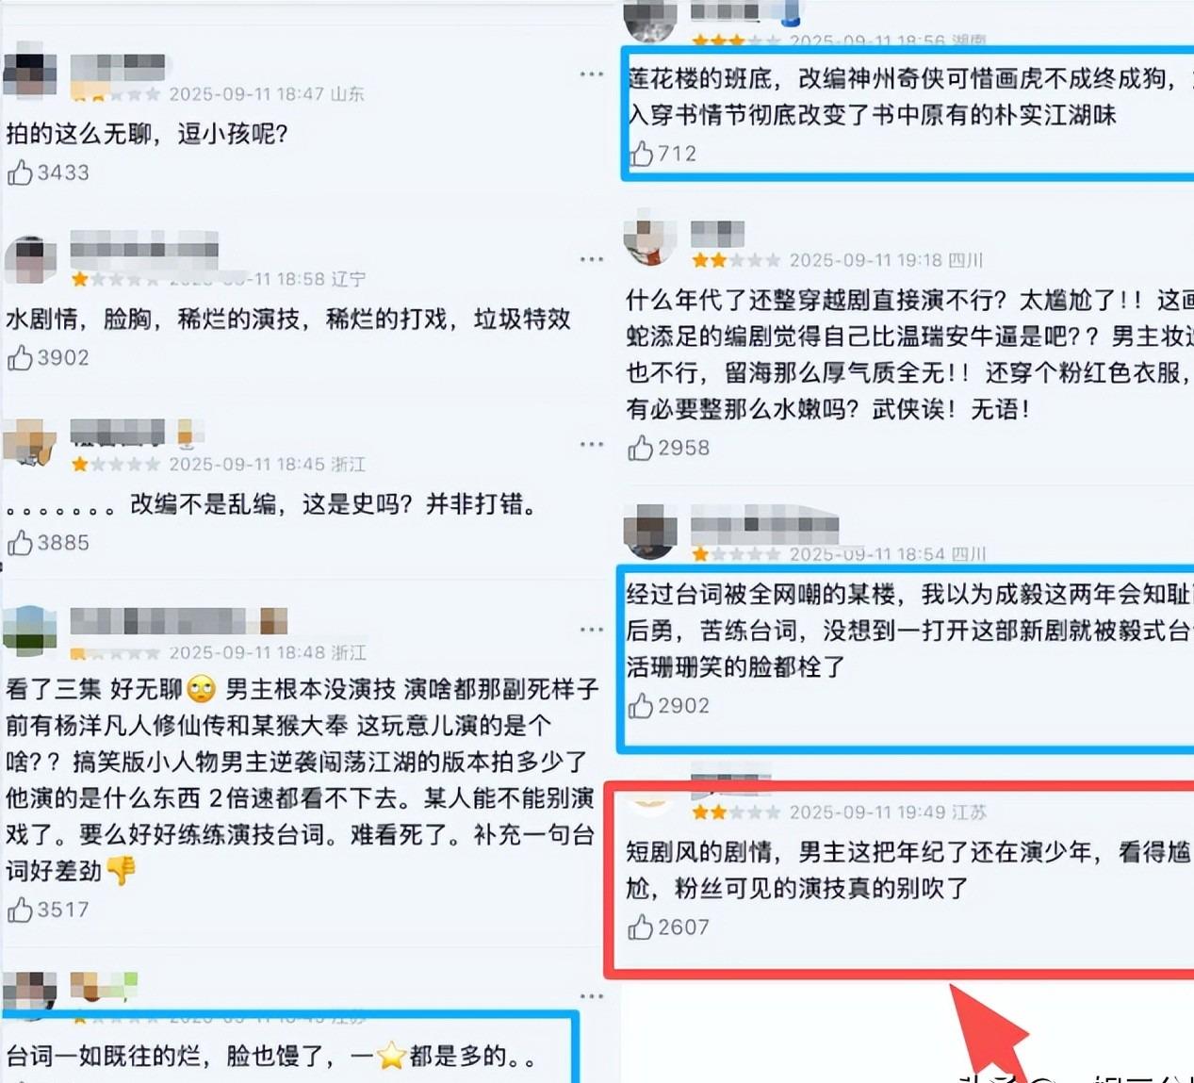Like the review with 3902 thumbs-up
The height and width of the screenshot is (1083, 1194).
(20, 357)
